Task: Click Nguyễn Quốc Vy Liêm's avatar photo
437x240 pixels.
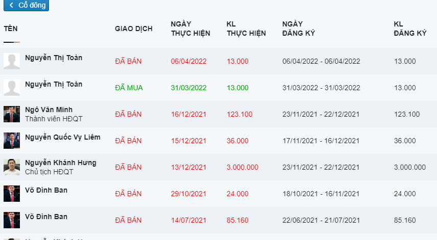Action: point(12,141)
